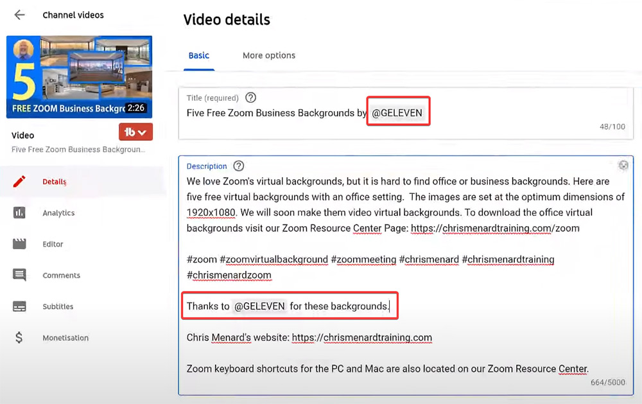Click the help icon next to Title
This screenshot has height=404, width=642.
[x=251, y=98]
